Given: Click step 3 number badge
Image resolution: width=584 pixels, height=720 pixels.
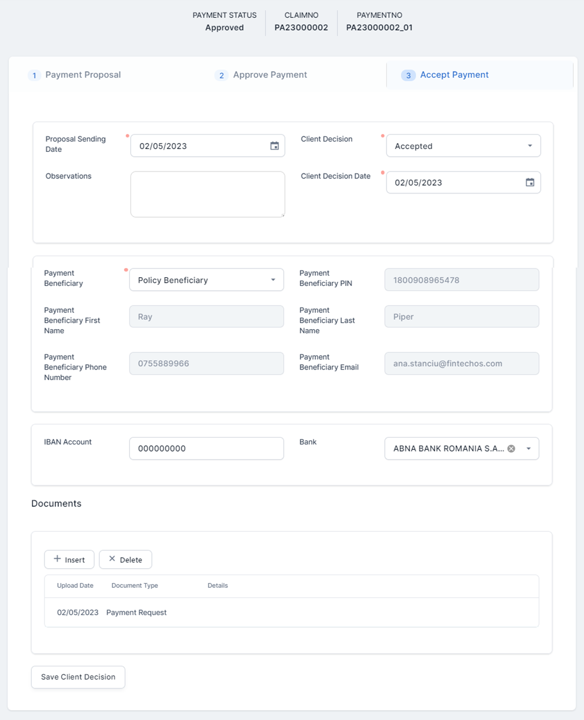Looking at the screenshot, I should [408, 76].
